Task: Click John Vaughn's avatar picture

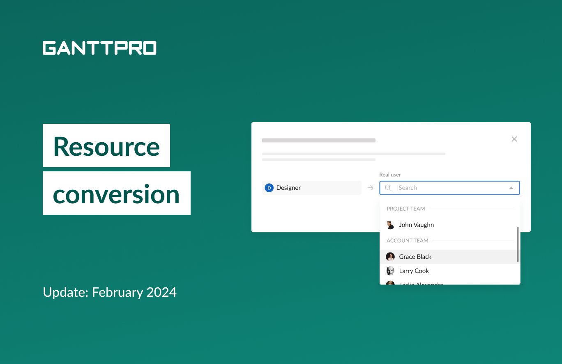Action: point(390,225)
